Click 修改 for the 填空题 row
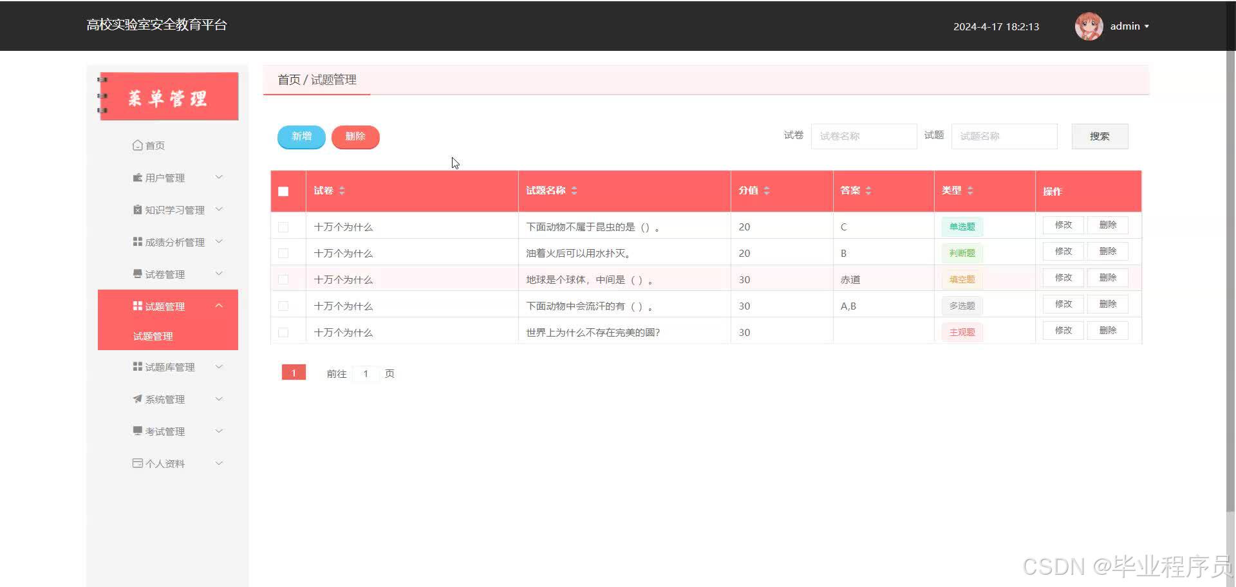This screenshot has height=587, width=1236. pyautogui.click(x=1063, y=278)
